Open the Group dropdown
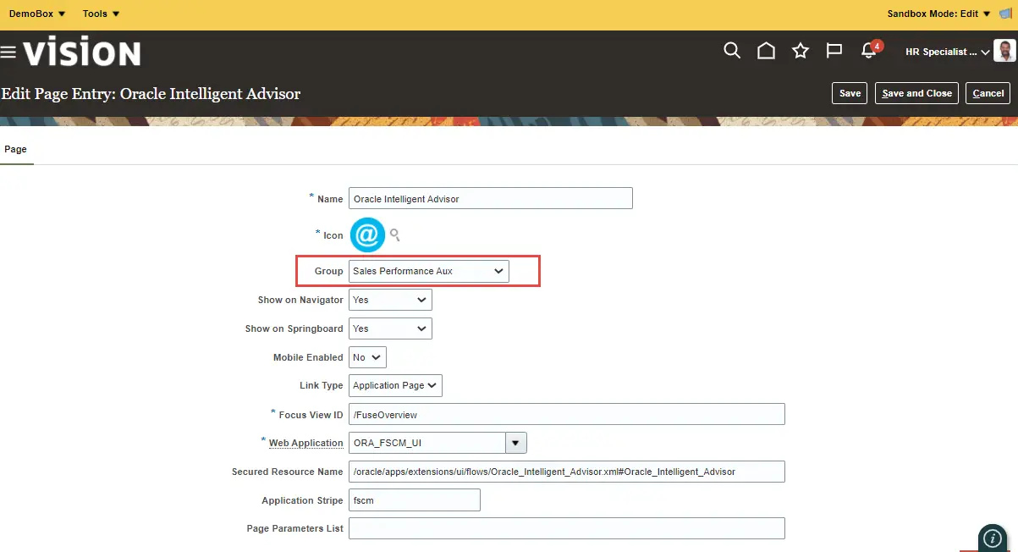 pyautogui.click(x=428, y=271)
